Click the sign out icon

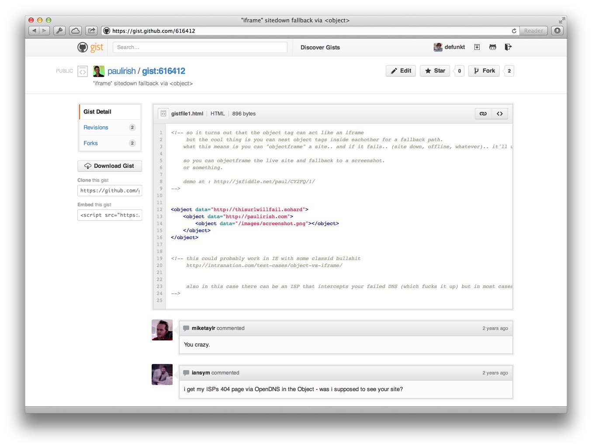(508, 47)
